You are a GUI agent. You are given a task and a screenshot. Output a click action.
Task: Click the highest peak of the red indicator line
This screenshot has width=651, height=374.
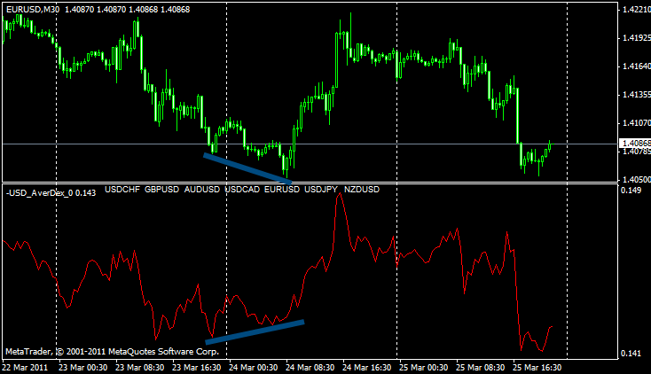pos(339,196)
